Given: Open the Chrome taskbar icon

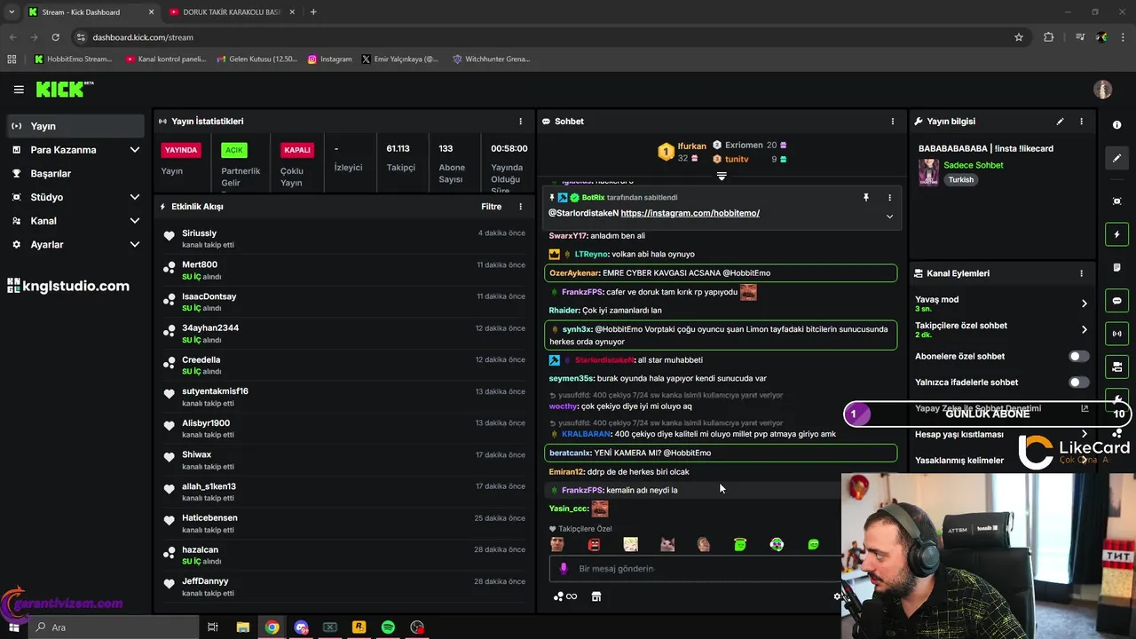Looking at the screenshot, I should click(x=272, y=627).
